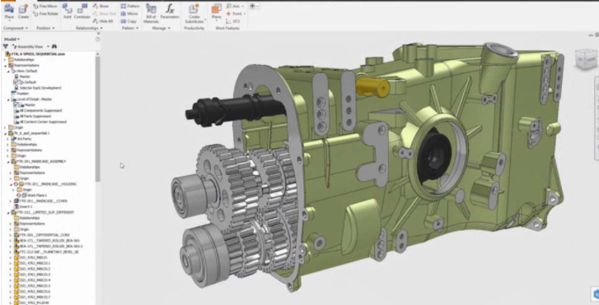This screenshot has height=305, width=599.
Task: Click the browser filter funnel icon
Action: coord(5,47)
